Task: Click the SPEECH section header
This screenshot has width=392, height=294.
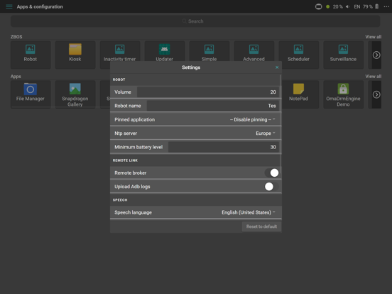Action: click(120, 200)
